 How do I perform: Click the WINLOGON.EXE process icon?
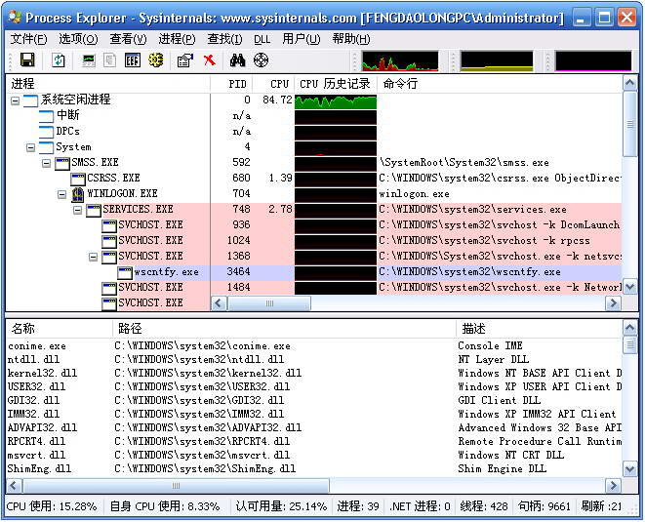(77, 194)
